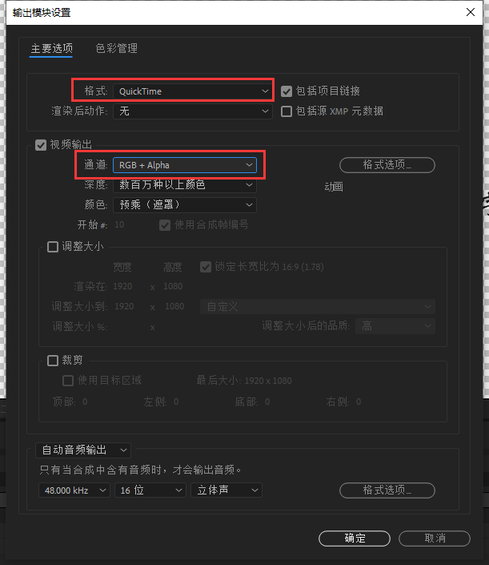Open the 深度 color depth dropdown
The width and height of the screenshot is (489, 565).
pos(185,185)
